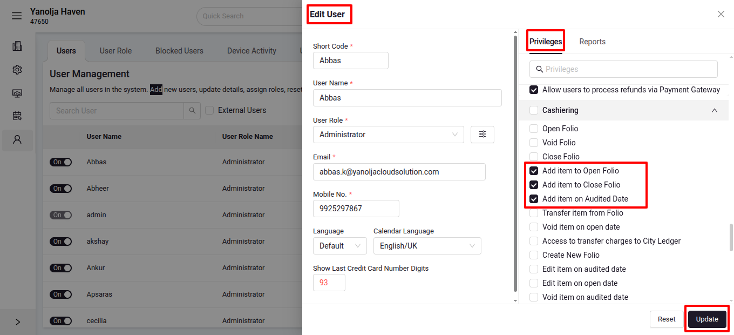Enable Void item on audited date
Viewport: 734px width, 335px height.
pyautogui.click(x=534, y=297)
